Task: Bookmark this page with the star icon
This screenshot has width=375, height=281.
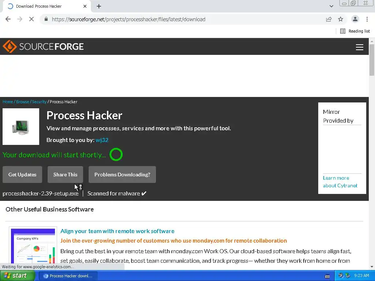Action: click(x=341, y=19)
